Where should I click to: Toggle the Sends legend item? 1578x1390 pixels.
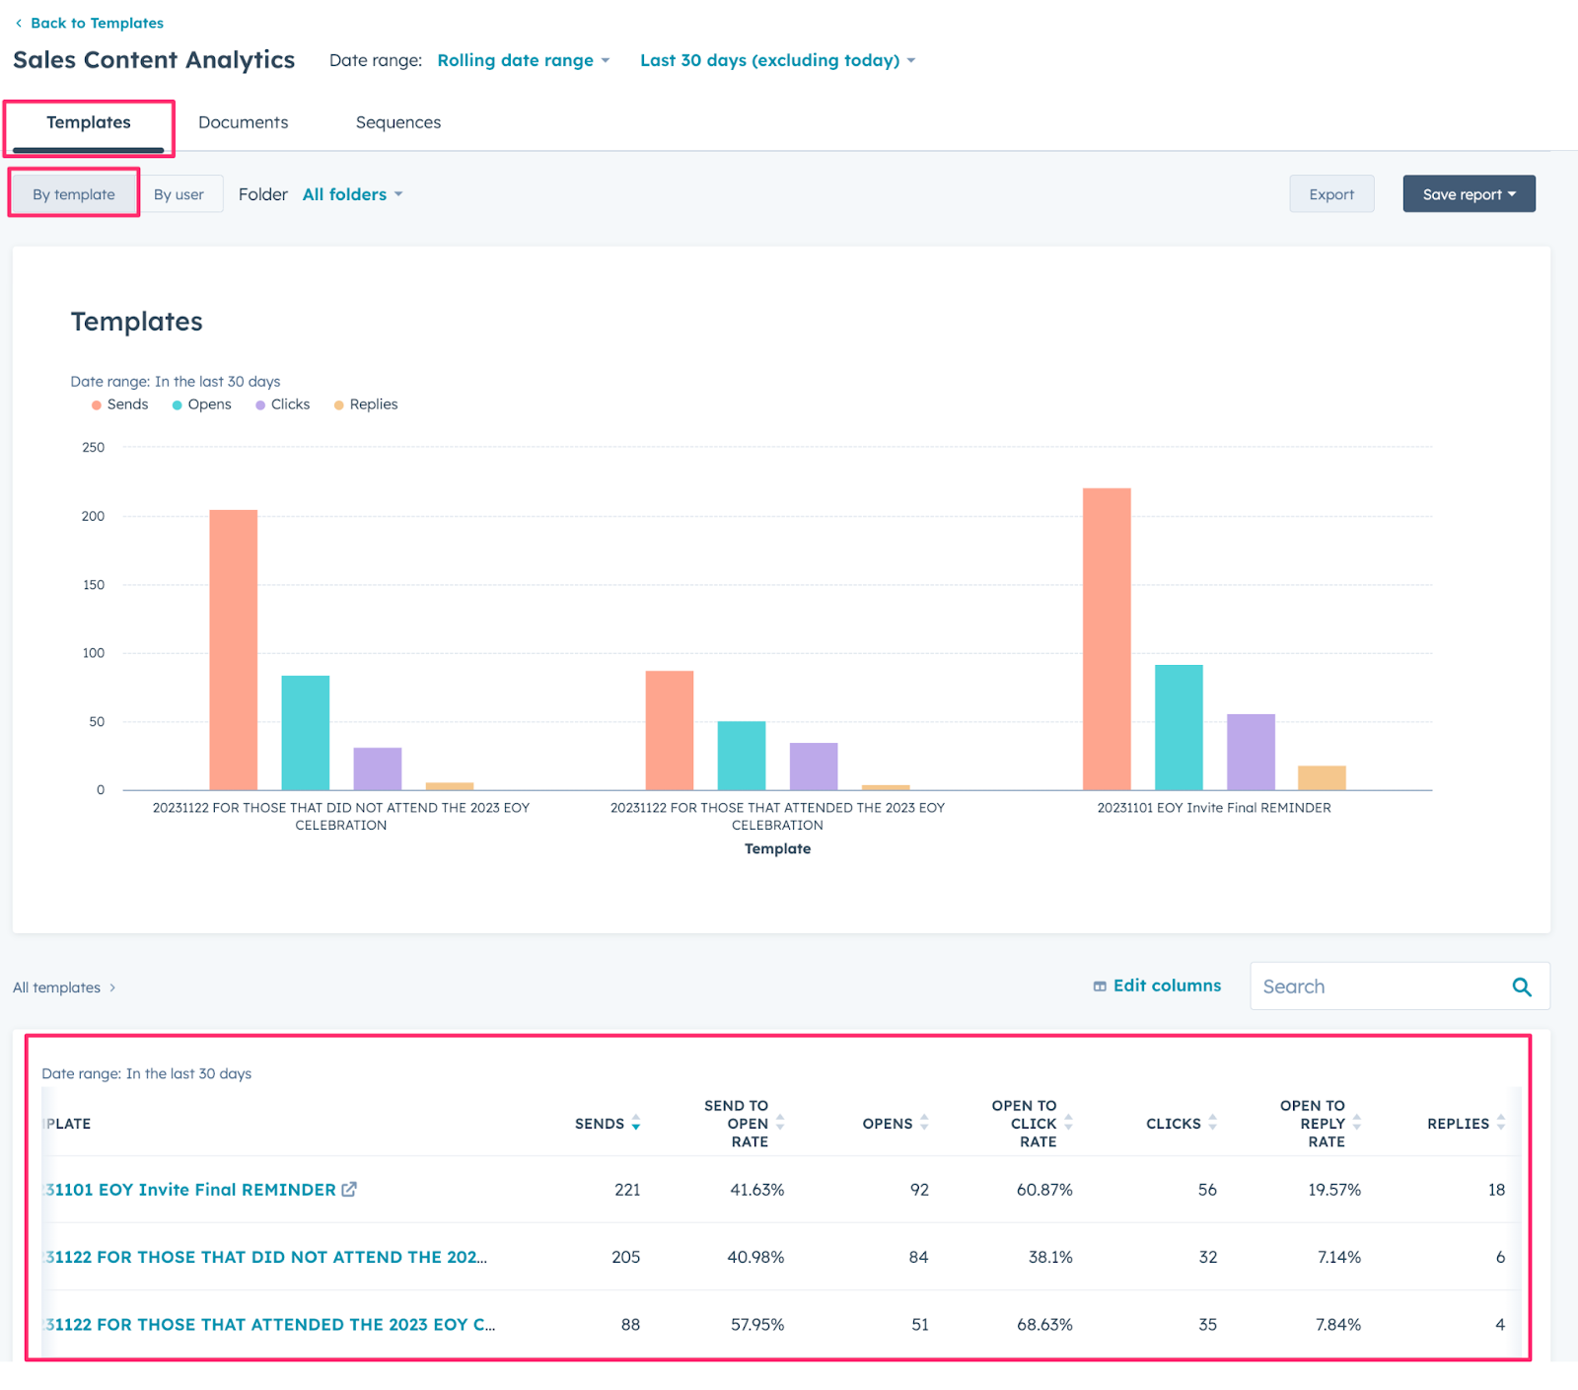click(119, 404)
